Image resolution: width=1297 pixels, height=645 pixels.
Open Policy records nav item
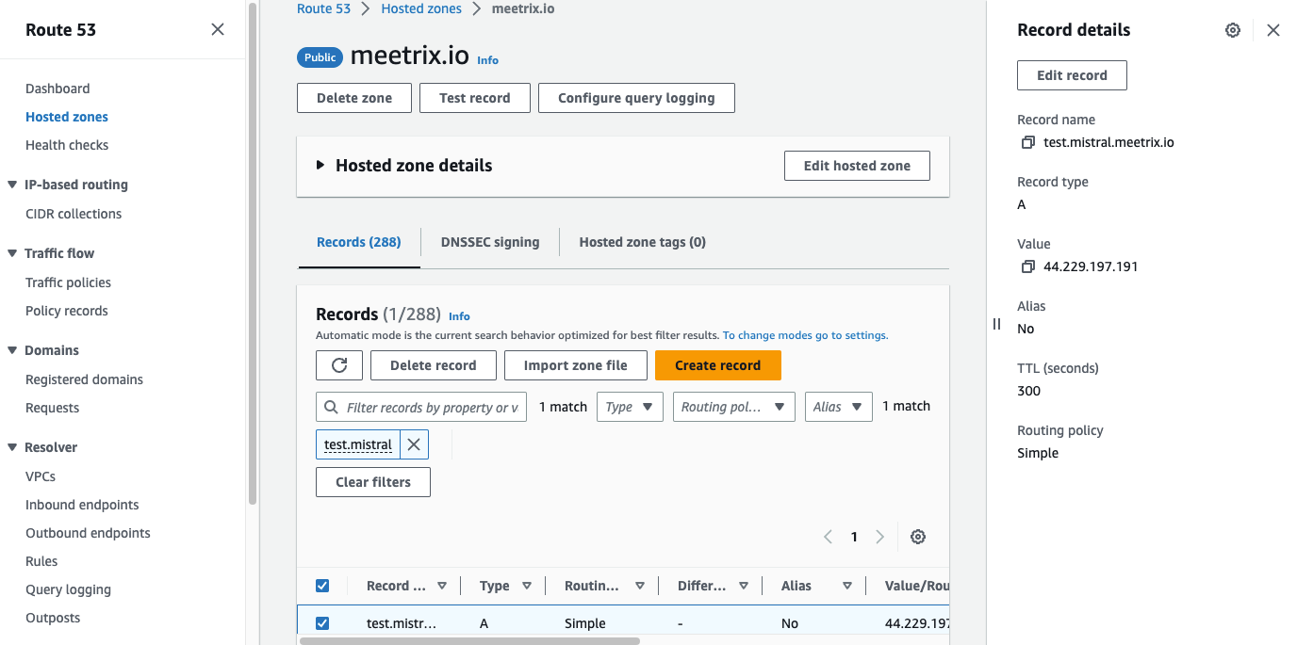pos(67,311)
